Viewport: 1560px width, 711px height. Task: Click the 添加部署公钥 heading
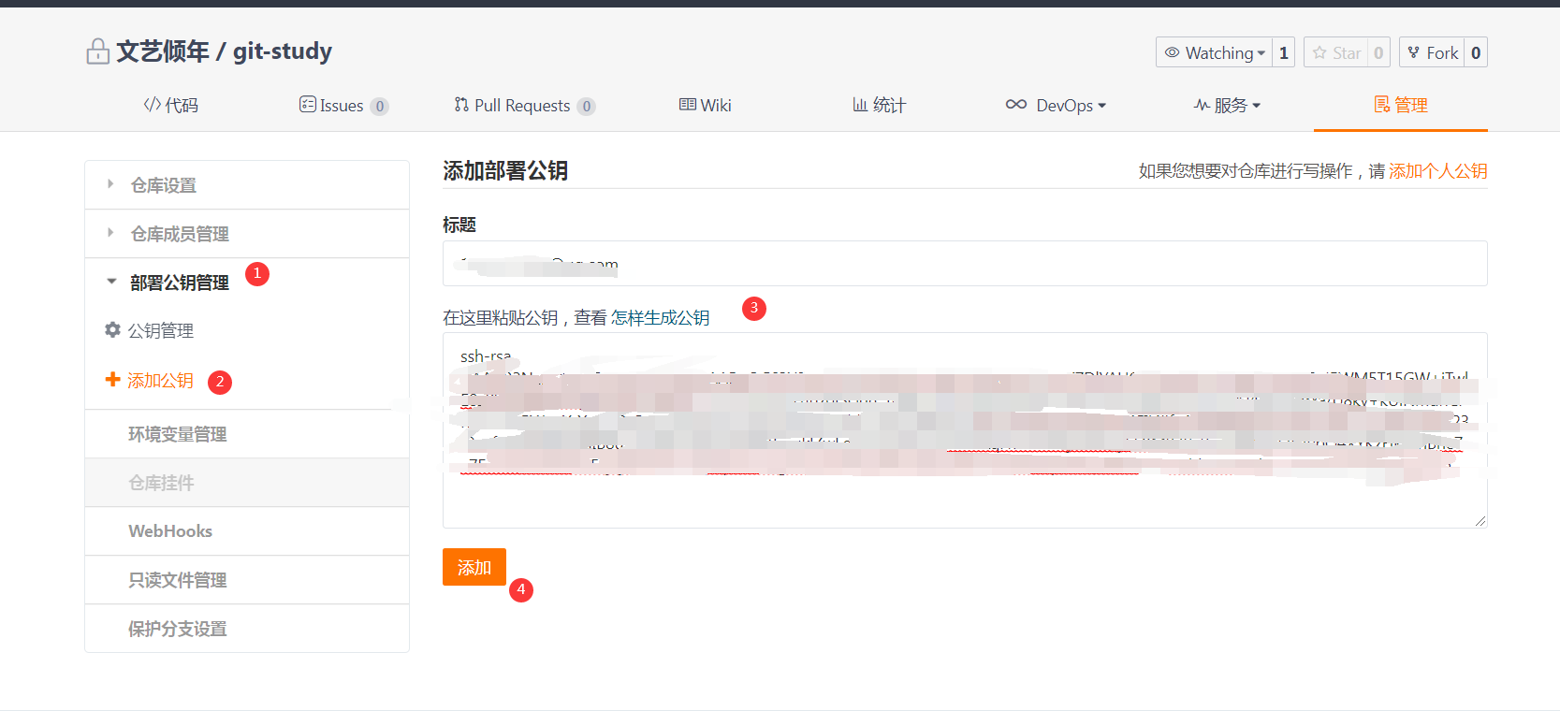pos(505,171)
